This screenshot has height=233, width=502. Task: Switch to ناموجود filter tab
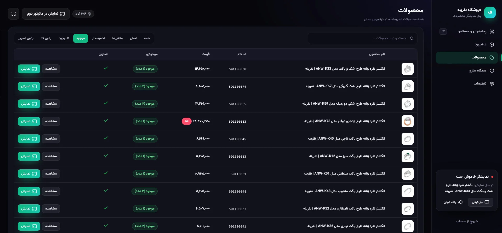coord(64,38)
